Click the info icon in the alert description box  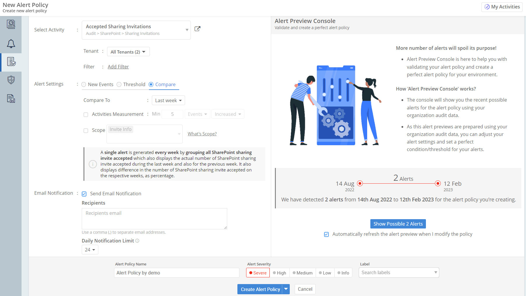click(93, 164)
